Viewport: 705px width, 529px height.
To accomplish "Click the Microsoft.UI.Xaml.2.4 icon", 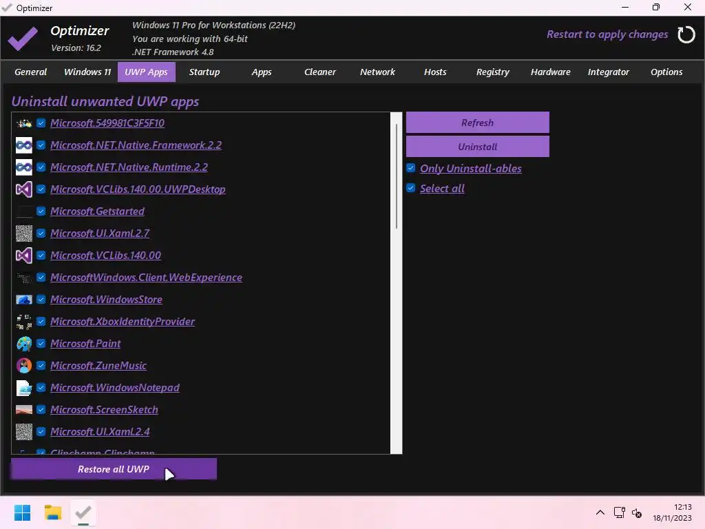I will pos(24,432).
